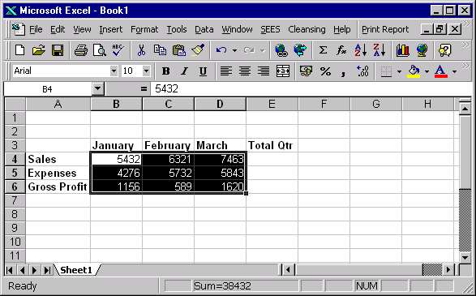This screenshot has height=296, width=476.
Task: Cut selection with the scissors icon
Action: [141, 50]
